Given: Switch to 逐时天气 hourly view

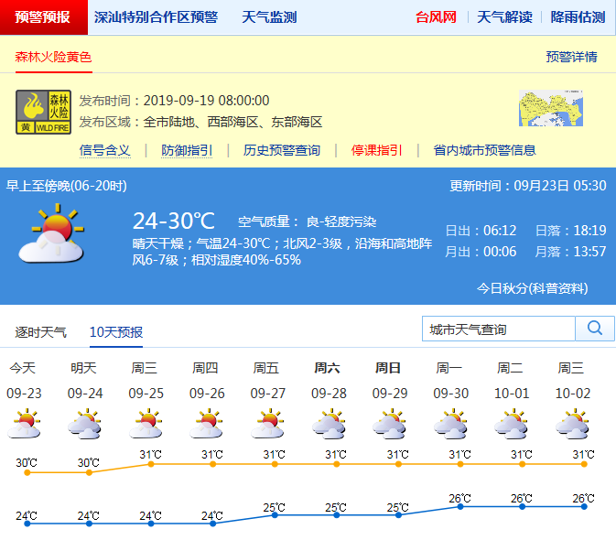Looking at the screenshot, I should pos(41,332).
